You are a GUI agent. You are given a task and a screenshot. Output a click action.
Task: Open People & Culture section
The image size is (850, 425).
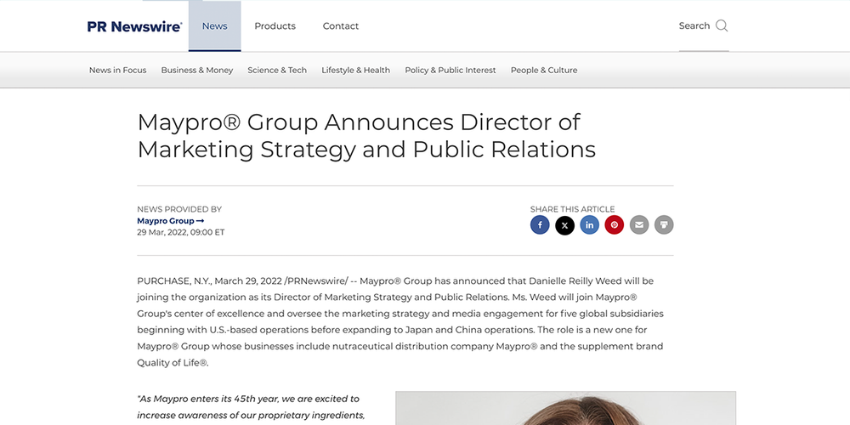[x=543, y=71]
